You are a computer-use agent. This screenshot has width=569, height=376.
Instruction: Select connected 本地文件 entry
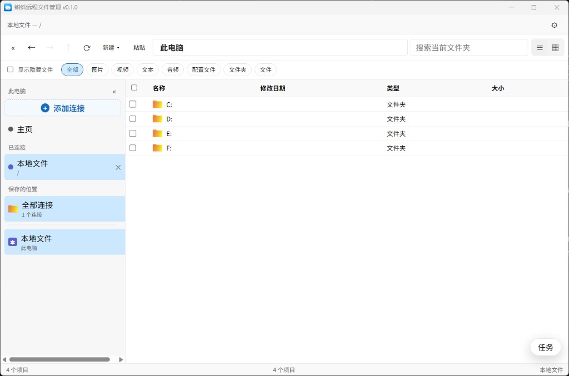(64, 167)
